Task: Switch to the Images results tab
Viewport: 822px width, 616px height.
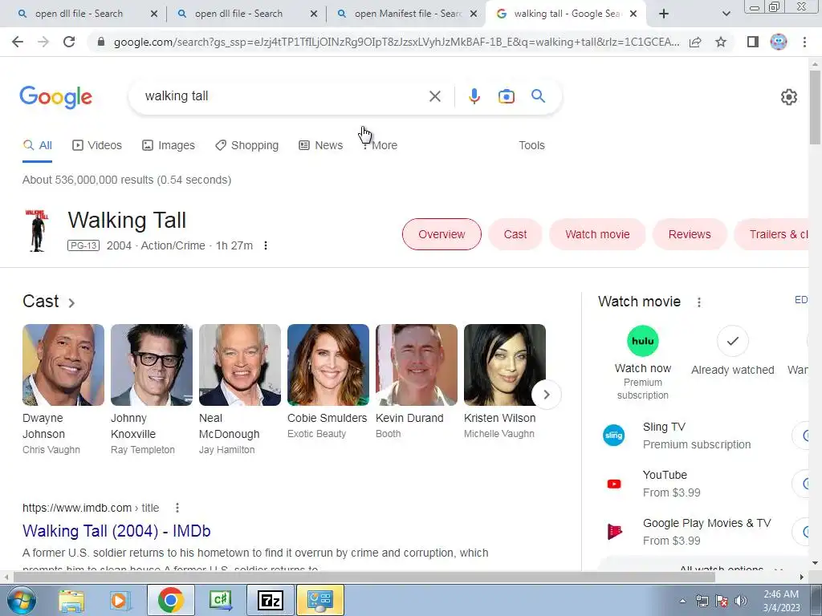Action: 169,145
